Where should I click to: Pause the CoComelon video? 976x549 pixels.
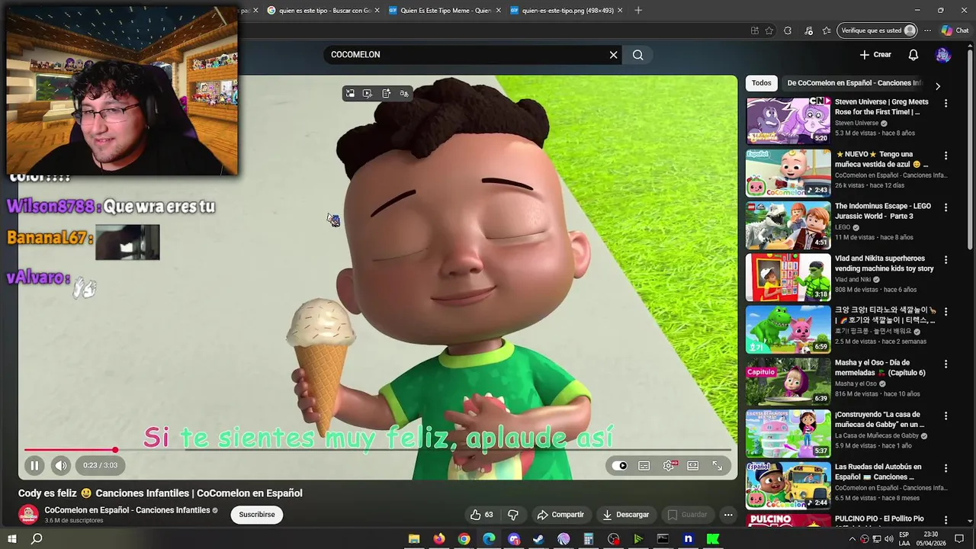(x=34, y=465)
